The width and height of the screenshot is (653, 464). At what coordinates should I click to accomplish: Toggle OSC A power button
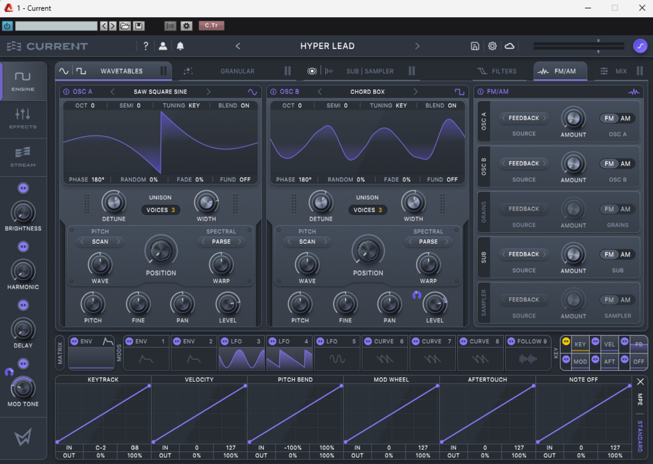(66, 92)
